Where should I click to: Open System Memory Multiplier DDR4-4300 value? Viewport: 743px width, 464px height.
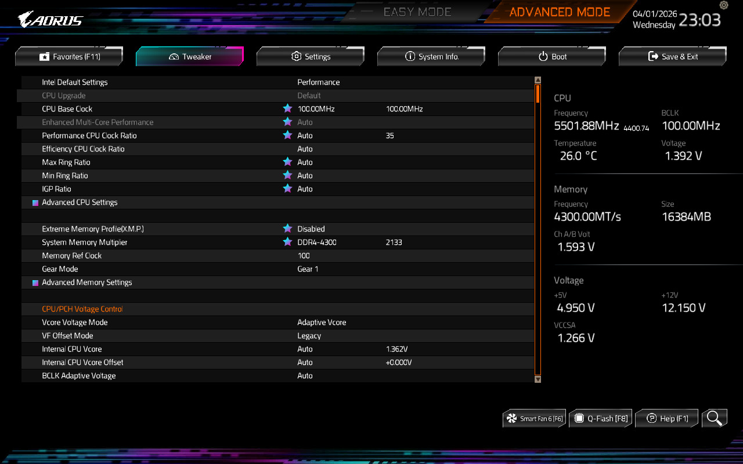317,242
